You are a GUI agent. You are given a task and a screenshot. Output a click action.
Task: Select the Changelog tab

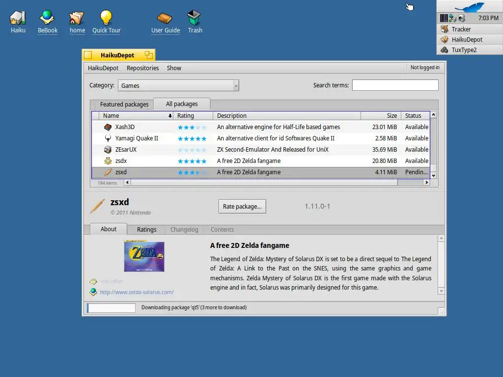point(184,230)
